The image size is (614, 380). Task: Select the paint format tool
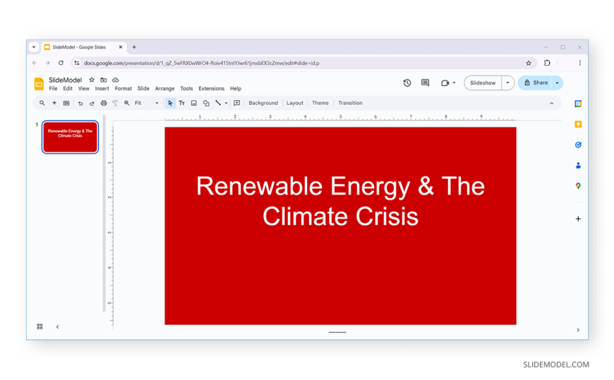coord(115,104)
